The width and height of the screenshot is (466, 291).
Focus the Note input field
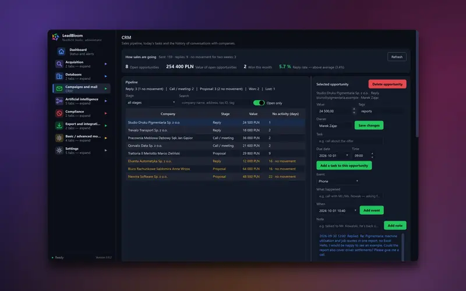pyautogui.click(x=349, y=226)
